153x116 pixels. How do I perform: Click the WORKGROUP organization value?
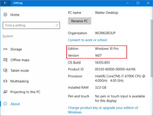click(105, 33)
